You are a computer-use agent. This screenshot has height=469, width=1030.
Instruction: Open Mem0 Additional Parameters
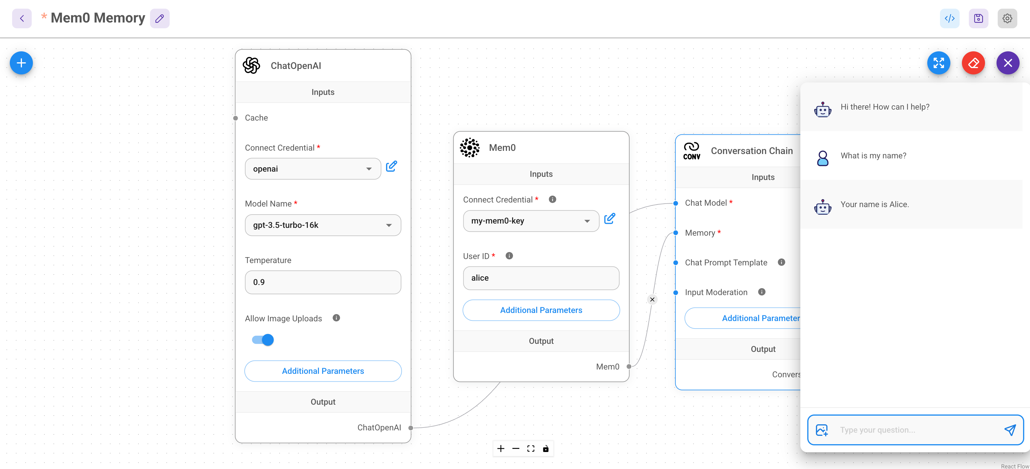tap(541, 310)
